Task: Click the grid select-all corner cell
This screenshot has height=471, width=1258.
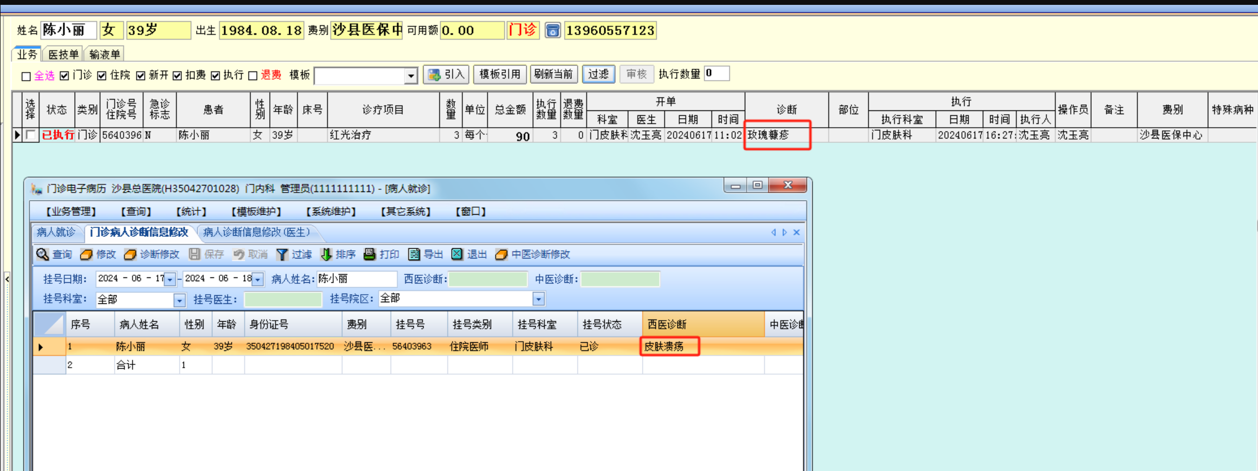Action: click(49, 324)
